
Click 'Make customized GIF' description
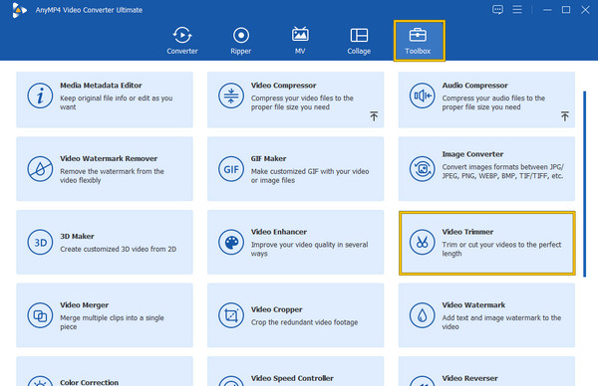pos(310,176)
